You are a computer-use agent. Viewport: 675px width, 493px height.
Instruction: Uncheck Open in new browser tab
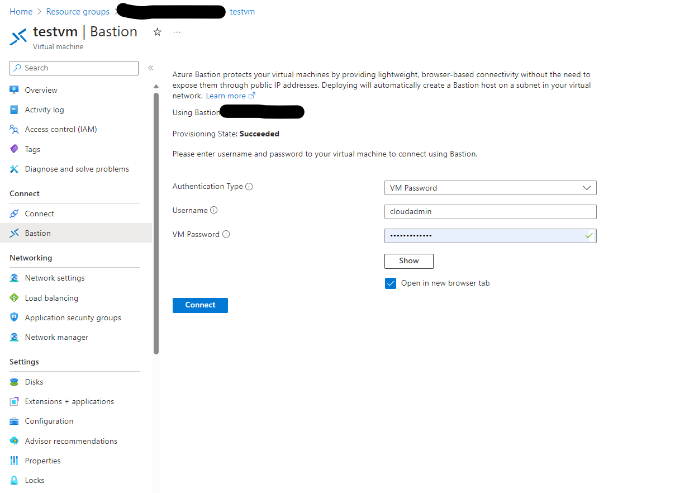pos(391,283)
